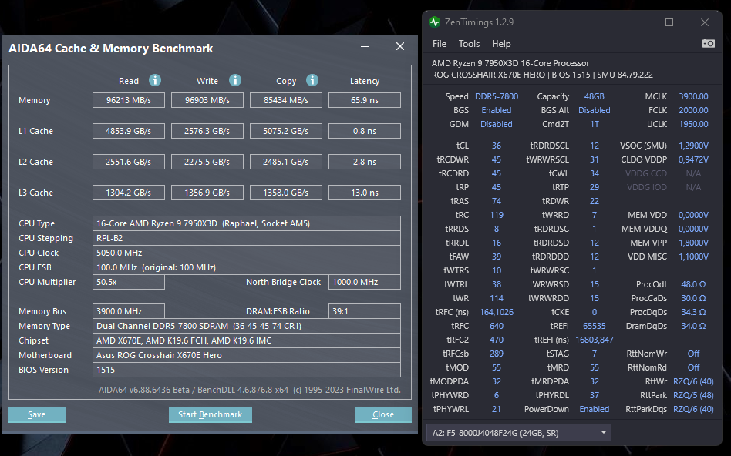The width and height of the screenshot is (731, 456).
Task: Click the L1 Cache write value 2576.3 GB/s
Action: [207, 131]
